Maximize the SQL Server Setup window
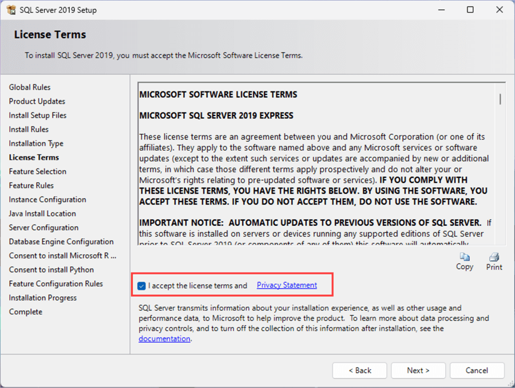Image resolution: width=515 pixels, height=388 pixels. click(x=470, y=10)
